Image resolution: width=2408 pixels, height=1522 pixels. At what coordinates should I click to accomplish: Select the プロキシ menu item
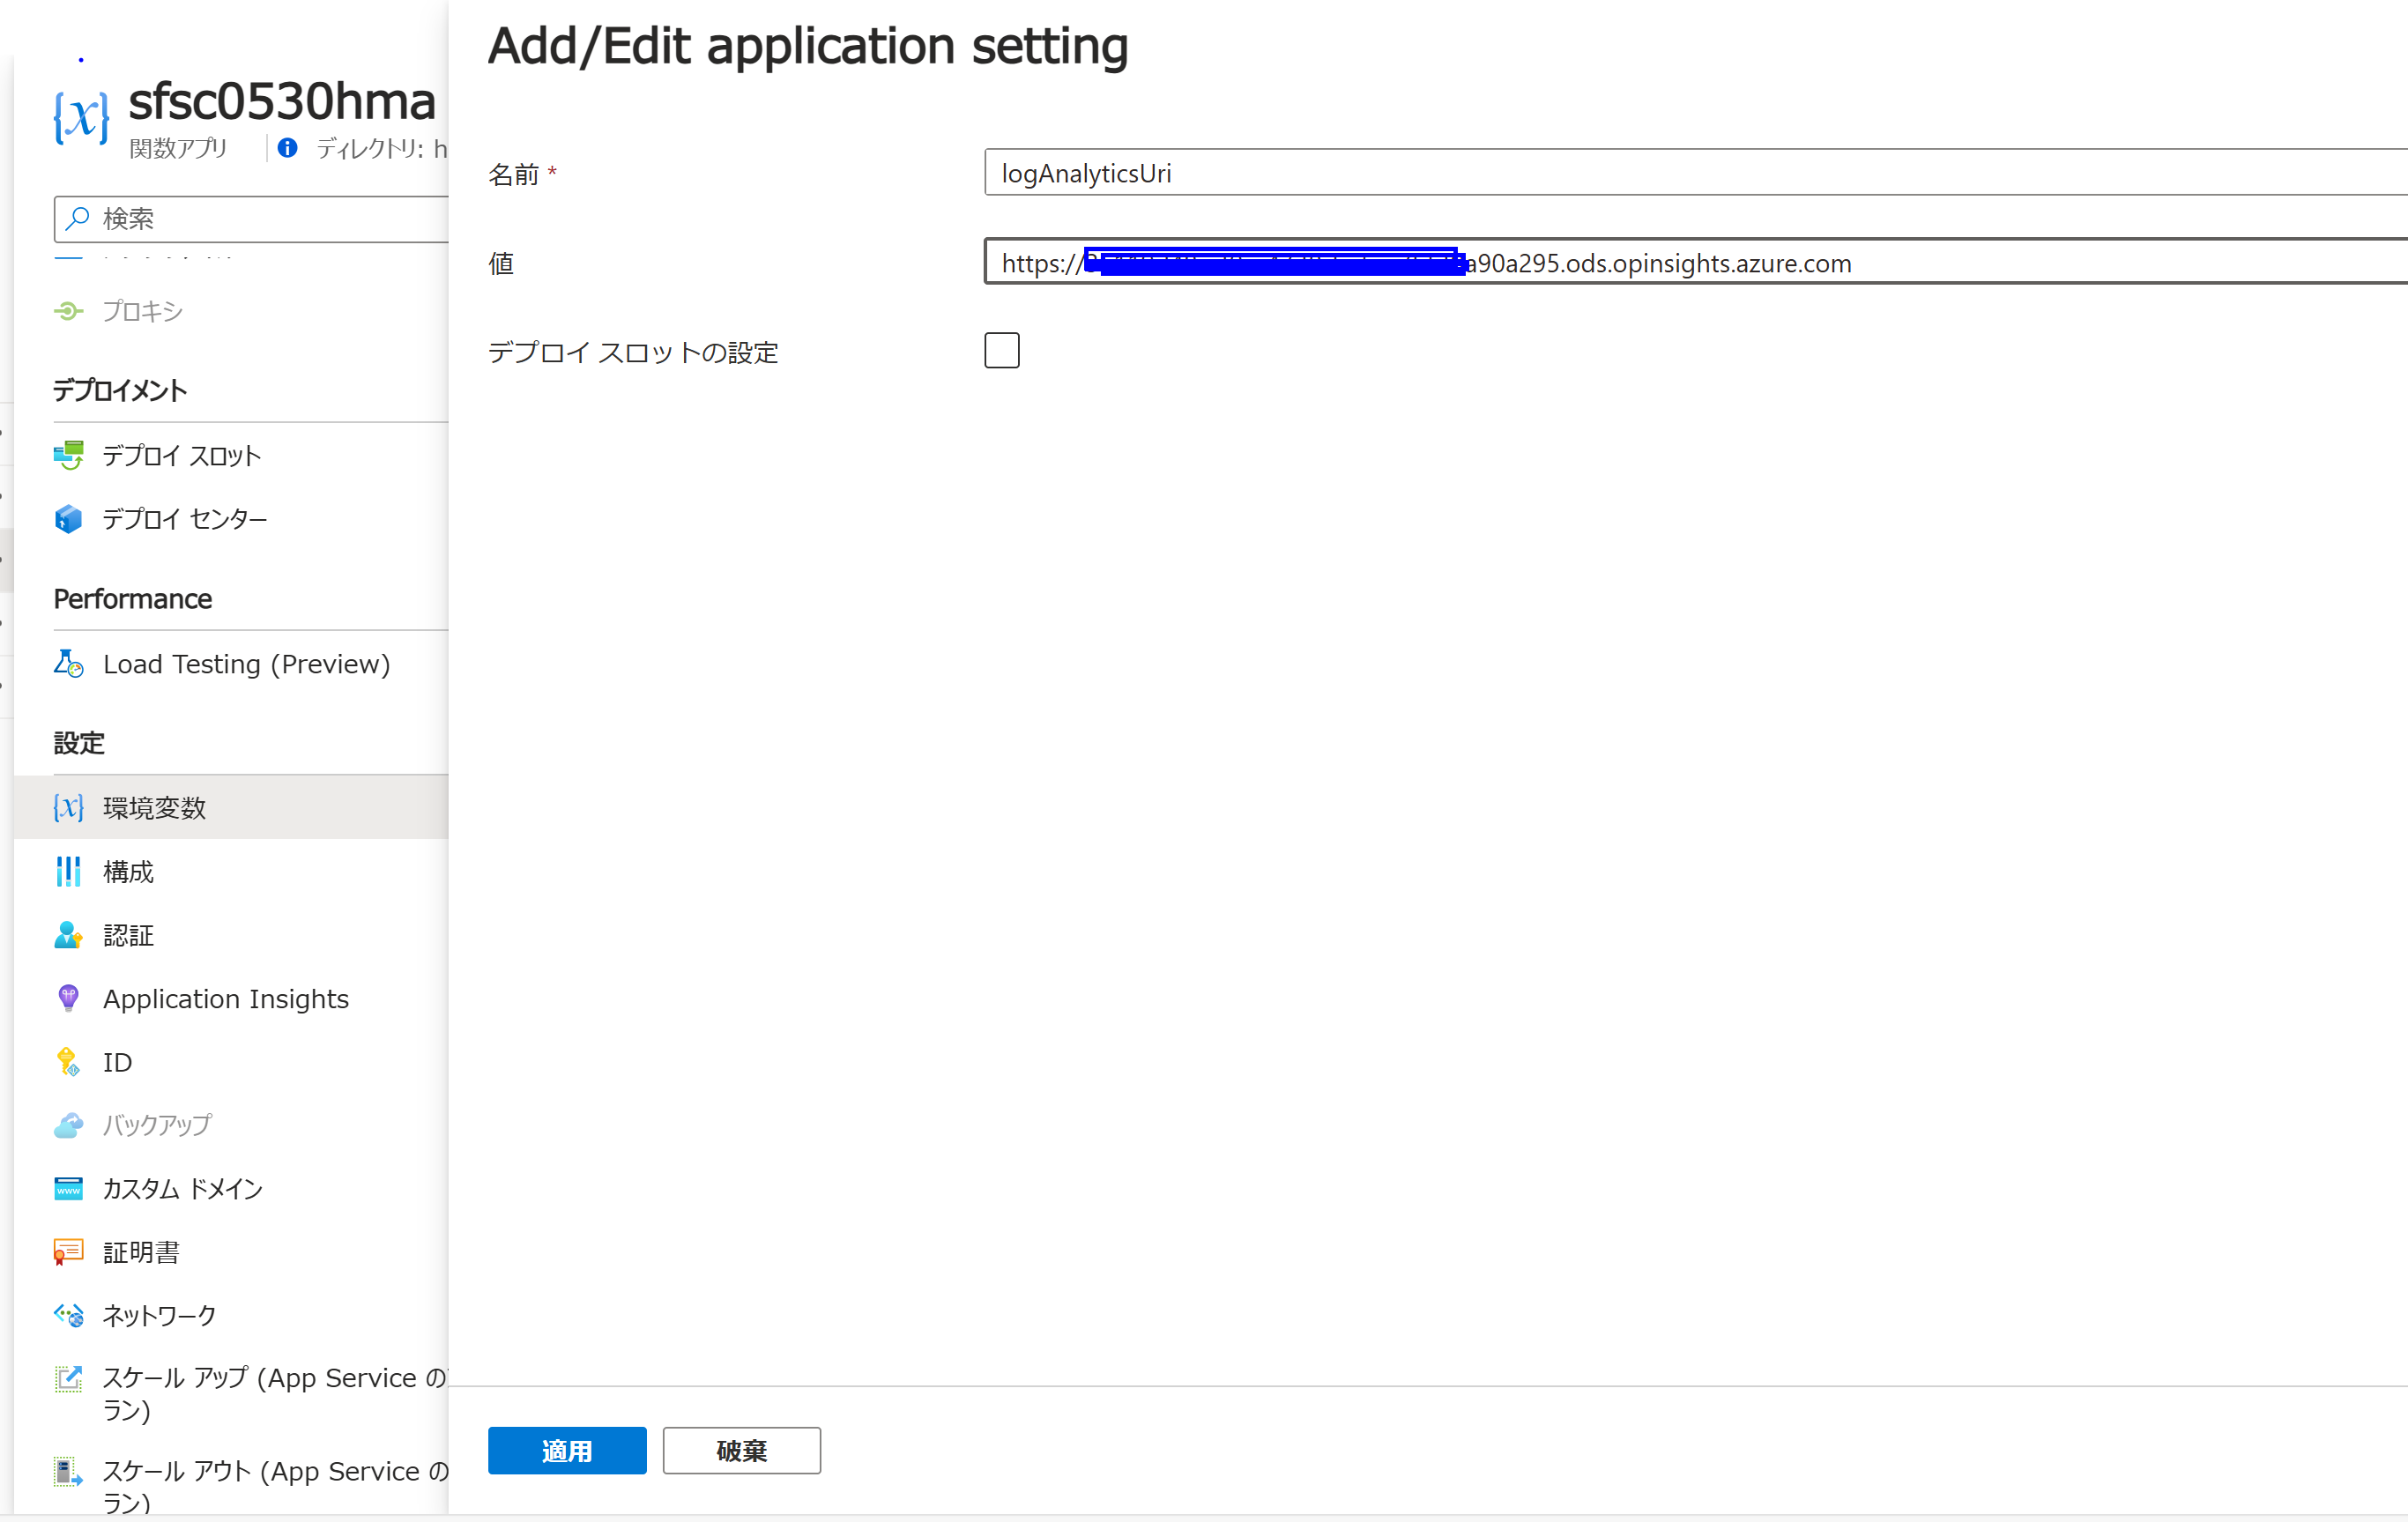point(142,311)
